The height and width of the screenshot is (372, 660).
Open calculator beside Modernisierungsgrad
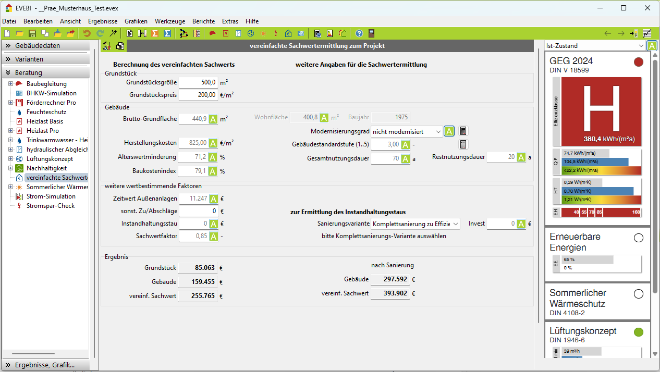463,131
